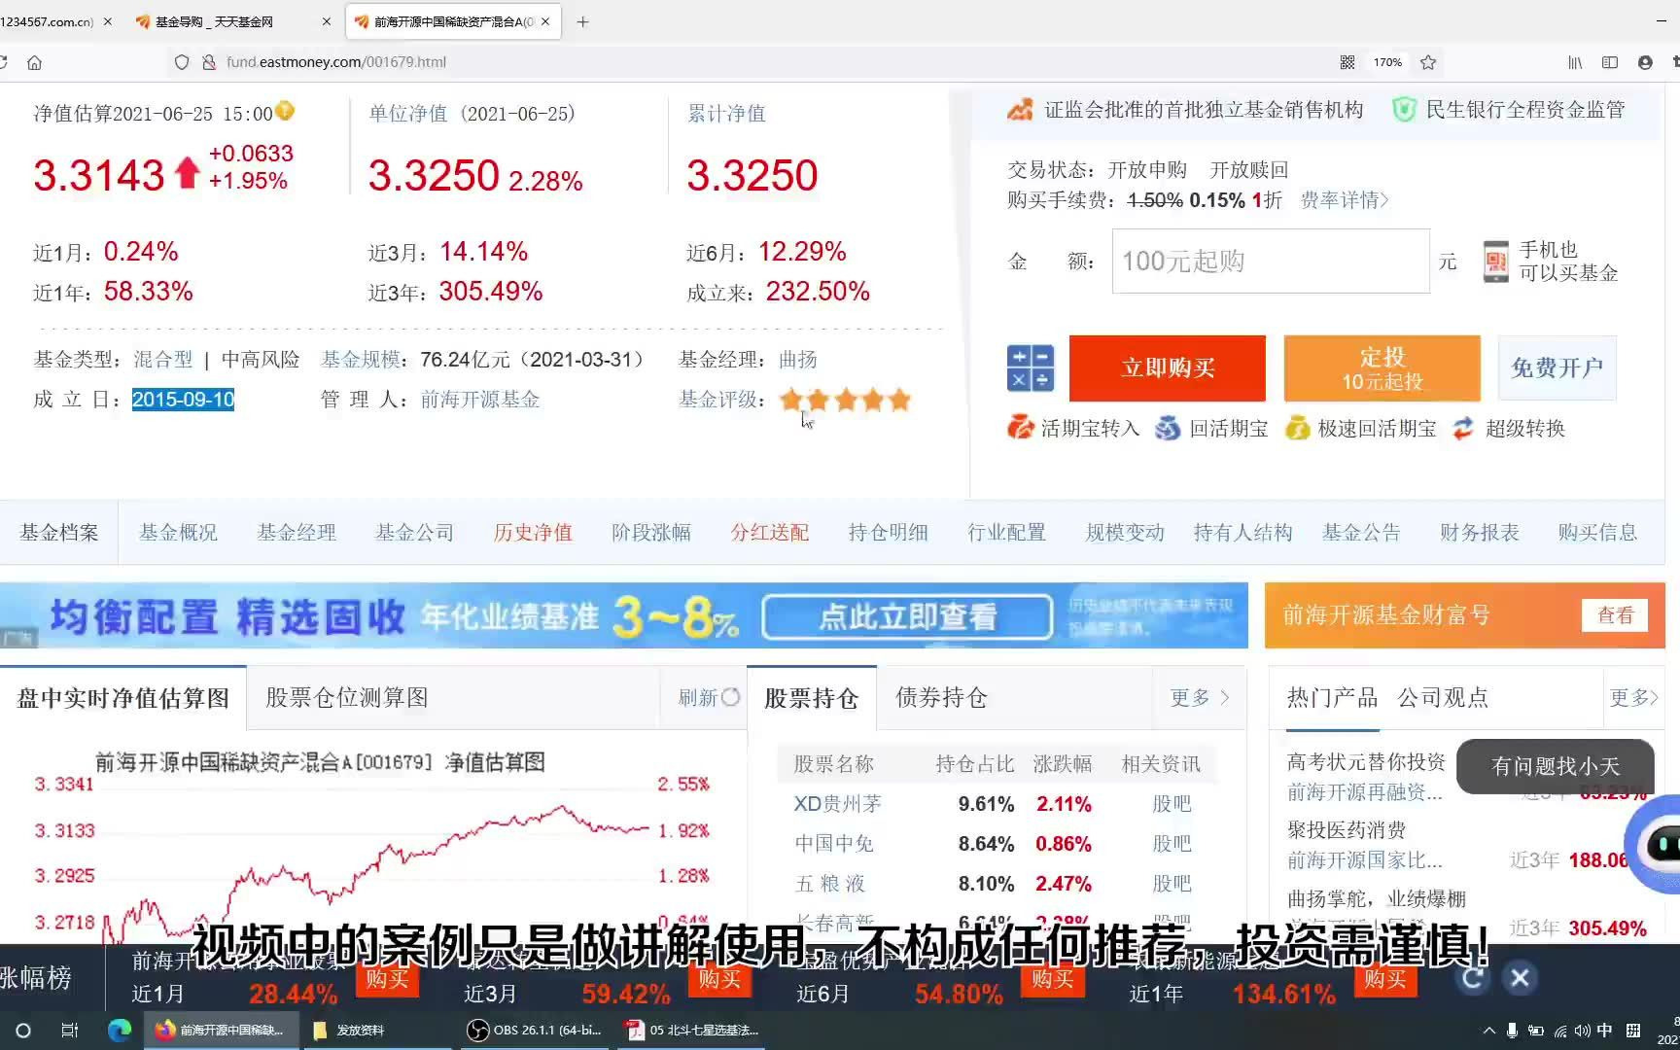Click the 极速回活期宝 icon
Screen dimensions: 1680x1050
1298,428
